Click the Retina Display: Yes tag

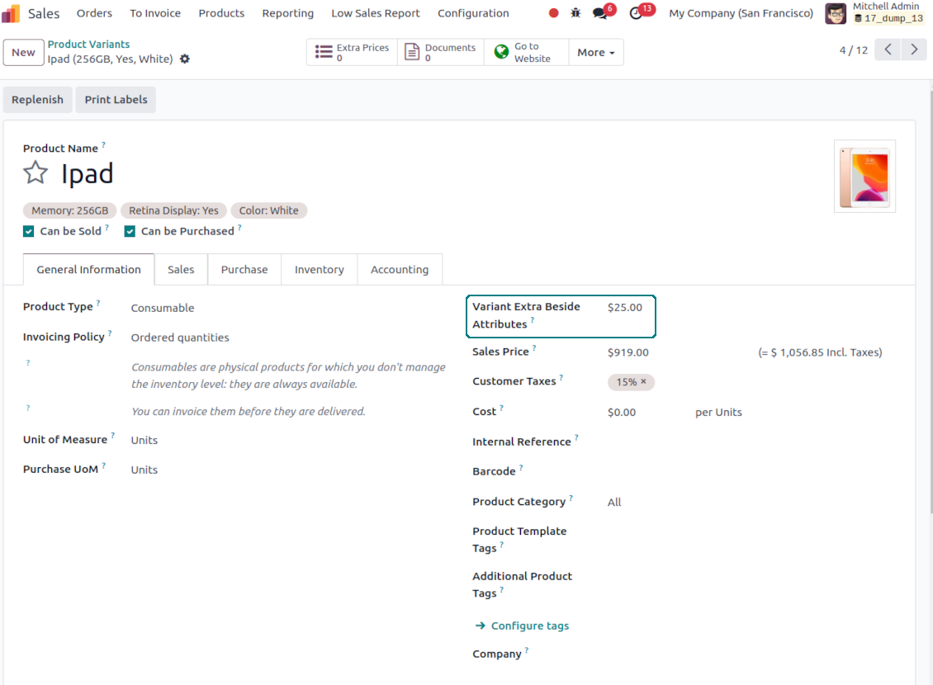[173, 210]
